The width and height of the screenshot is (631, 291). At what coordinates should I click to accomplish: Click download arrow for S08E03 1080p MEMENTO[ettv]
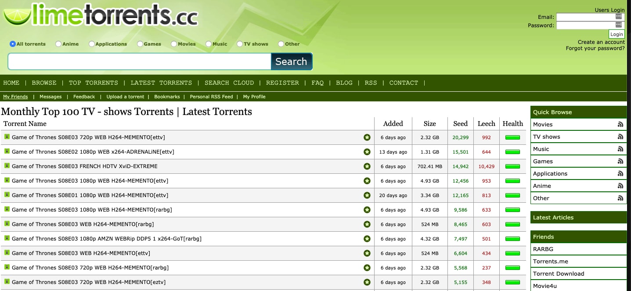click(7, 180)
